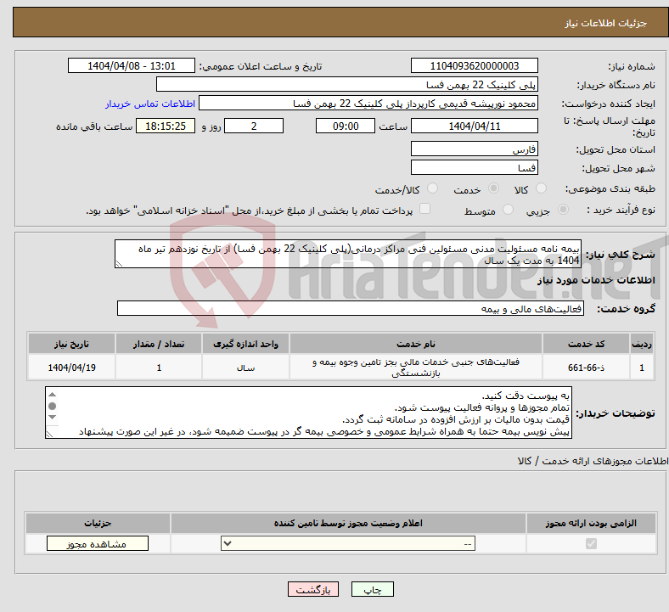This screenshot has height=612, width=669.
Task: Click the کد خدمت column header
Action: pyautogui.click(x=587, y=344)
